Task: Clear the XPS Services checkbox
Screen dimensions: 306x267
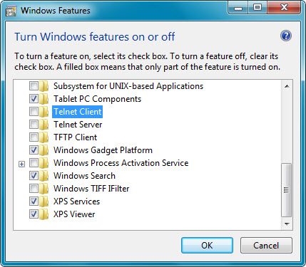Action: click(x=34, y=201)
